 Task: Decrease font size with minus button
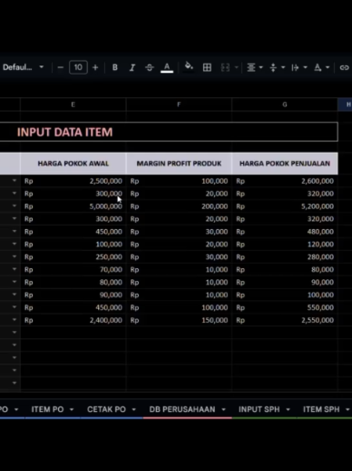point(61,67)
